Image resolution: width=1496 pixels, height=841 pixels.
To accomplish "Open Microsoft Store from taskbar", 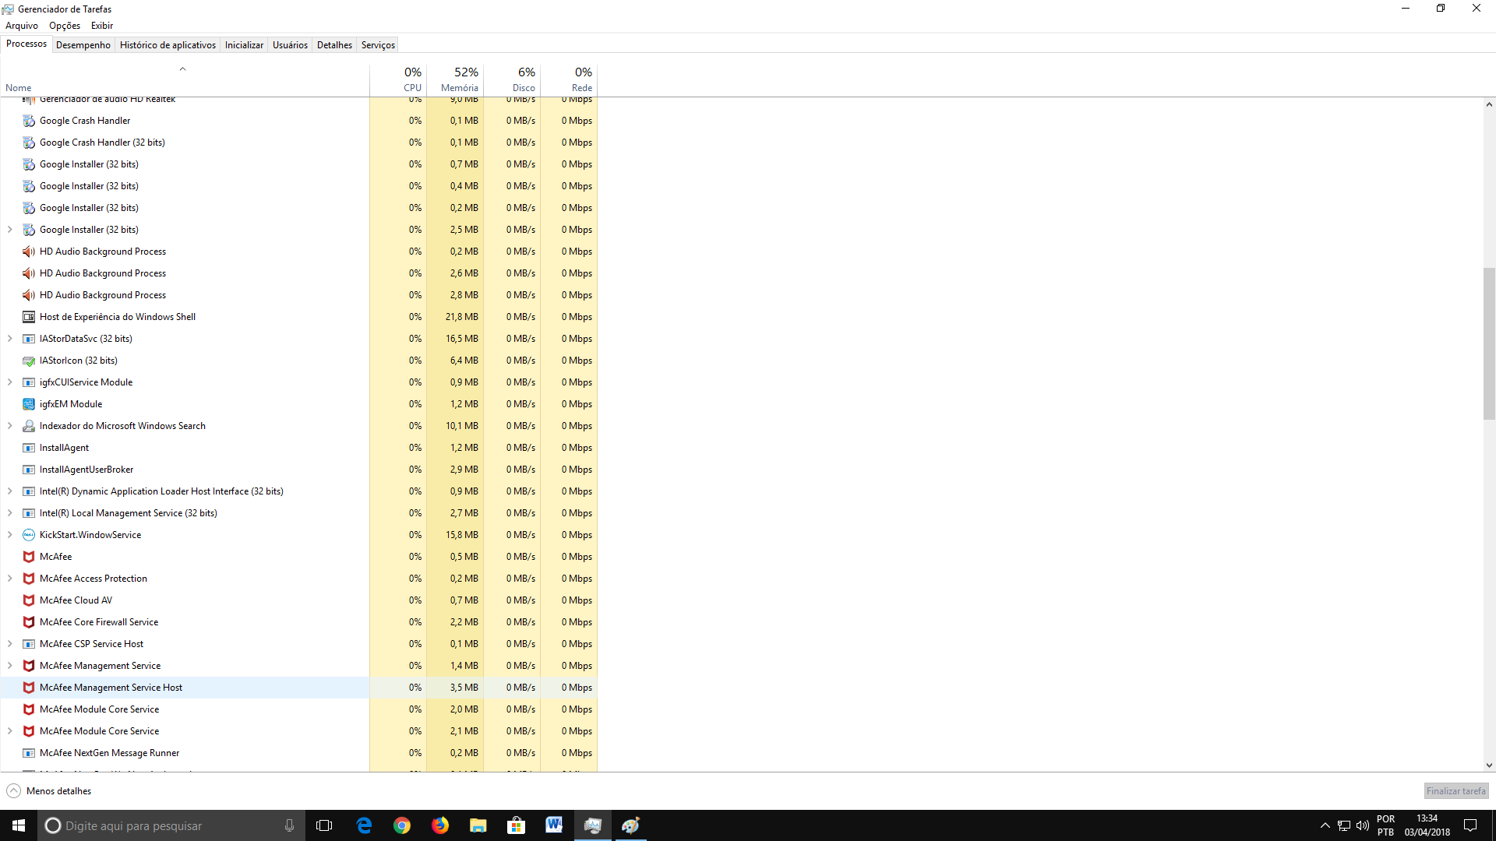I will pyautogui.click(x=517, y=825).
